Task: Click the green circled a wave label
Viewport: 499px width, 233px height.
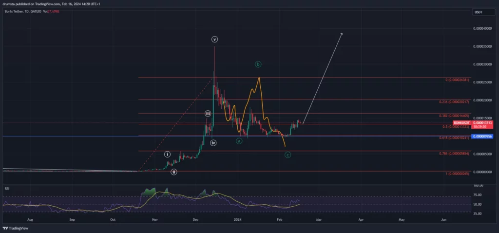Action: (x=239, y=141)
